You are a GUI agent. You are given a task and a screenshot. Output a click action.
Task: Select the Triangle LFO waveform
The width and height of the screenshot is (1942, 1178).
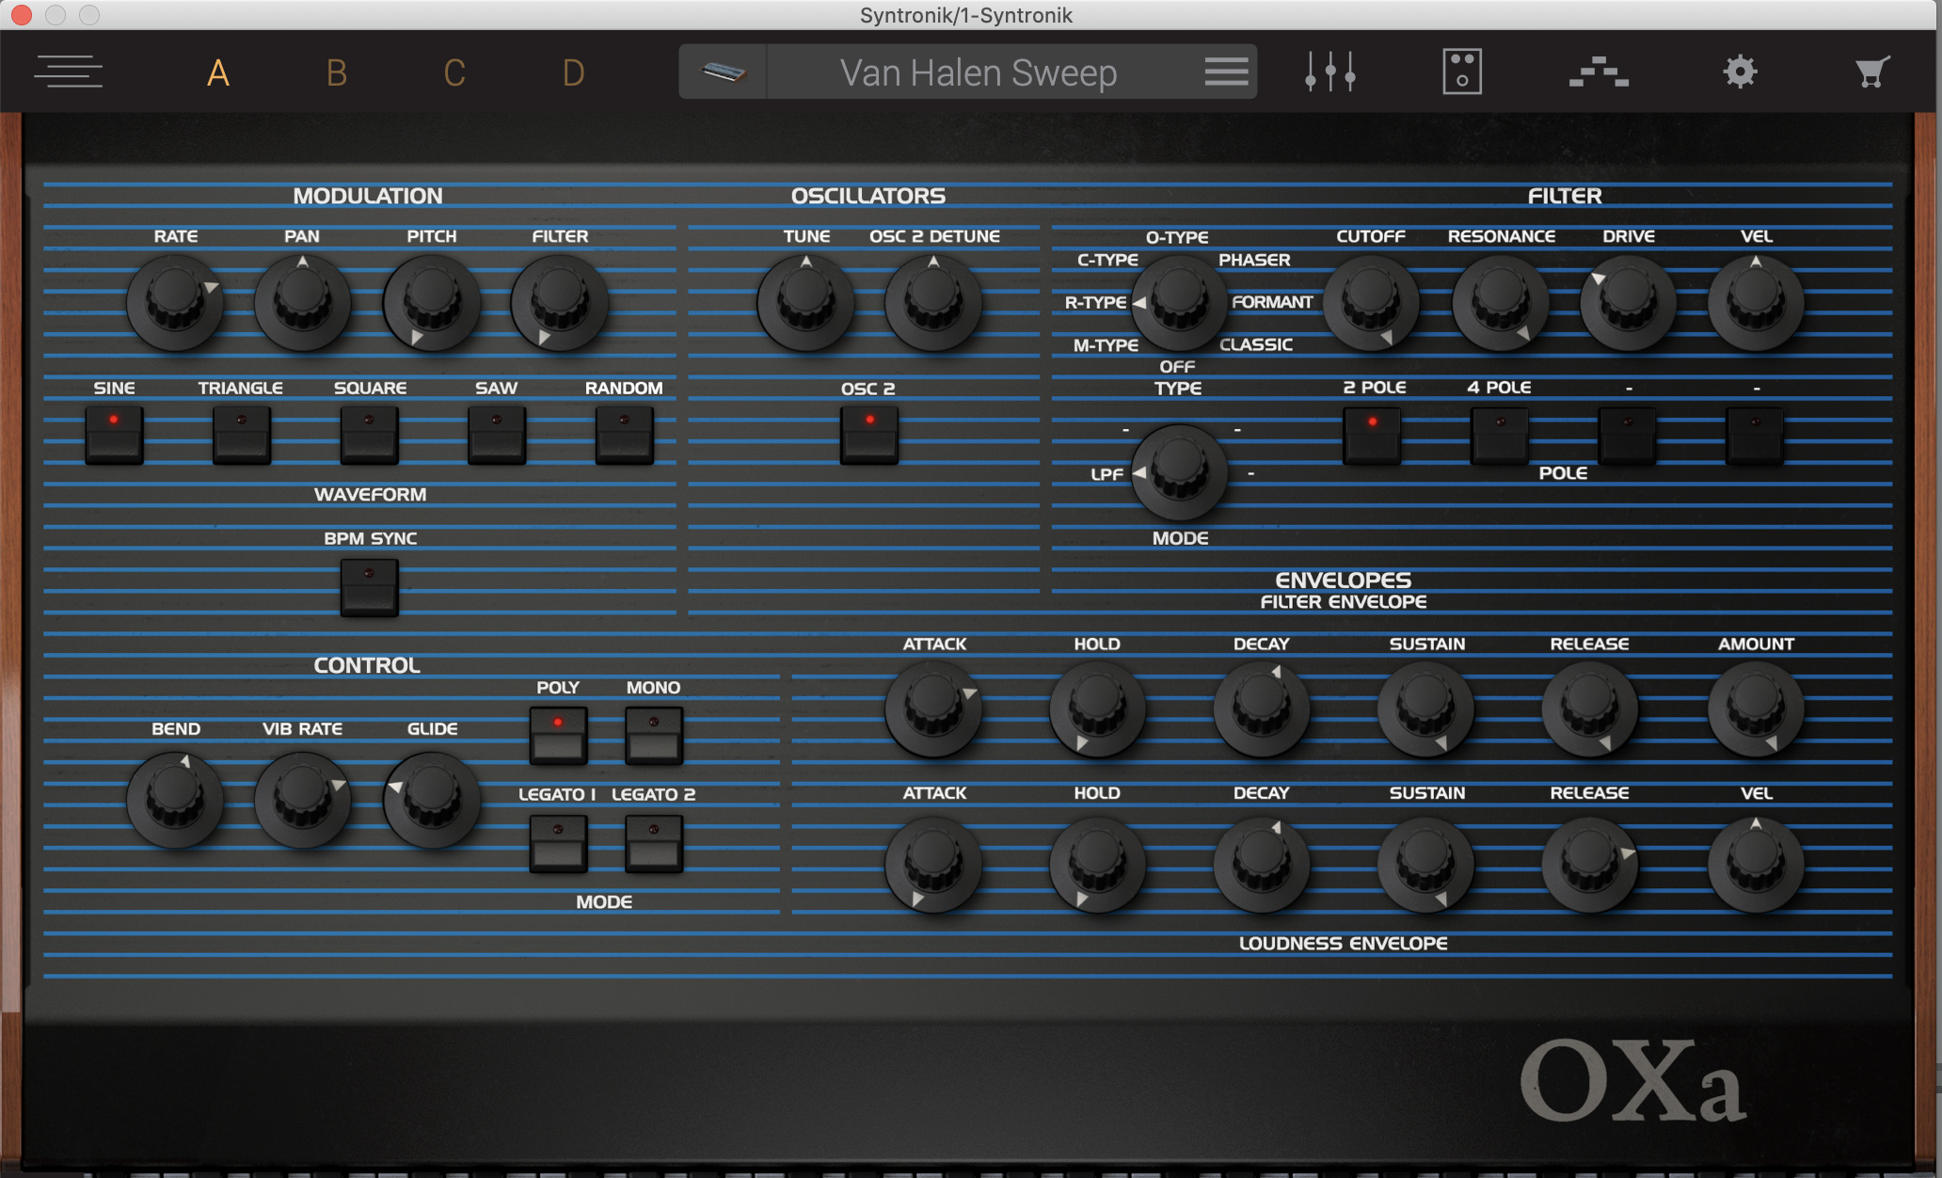pos(241,435)
